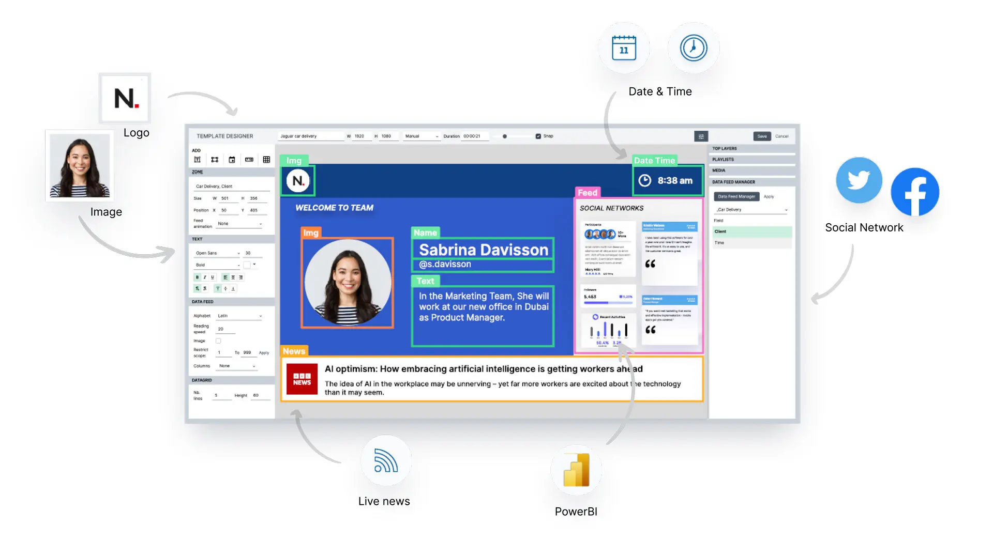Toggle bold text formatting

pyautogui.click(x=197, y=277)
